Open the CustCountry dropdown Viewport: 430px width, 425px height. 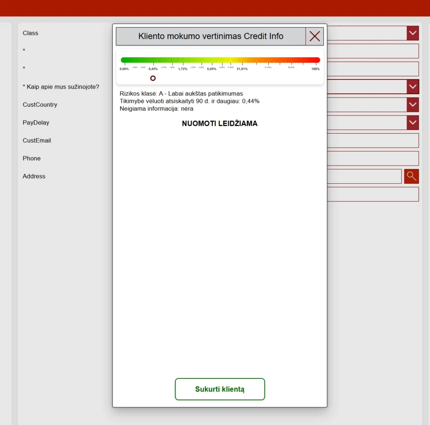click(412, 105)
